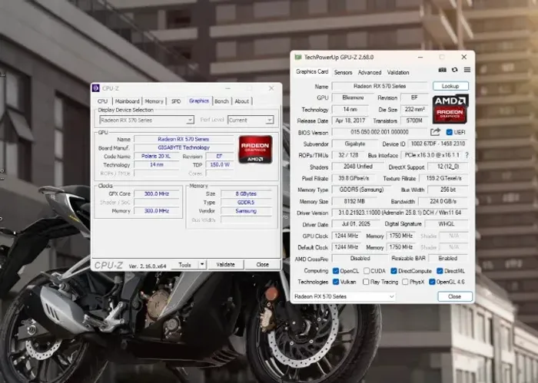Toggle the PhysX checkbox
This screenshot has width=538, height=383.
pos(405,282)
